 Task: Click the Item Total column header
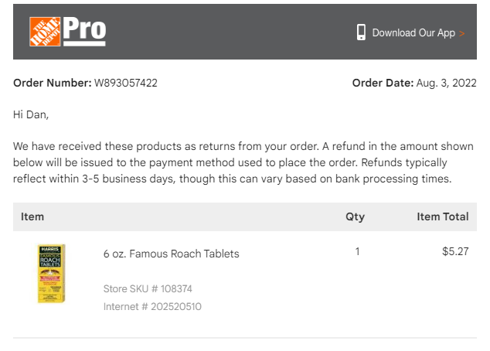click(443, 216)
